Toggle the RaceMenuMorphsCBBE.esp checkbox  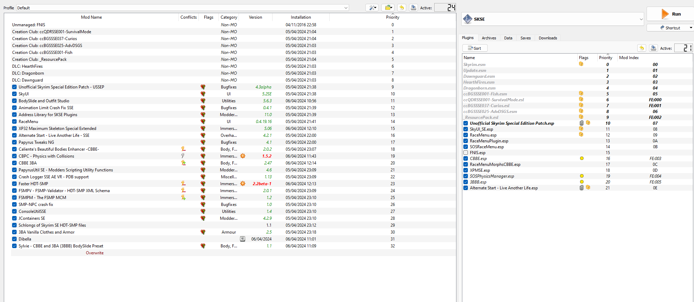pos(466,164)
